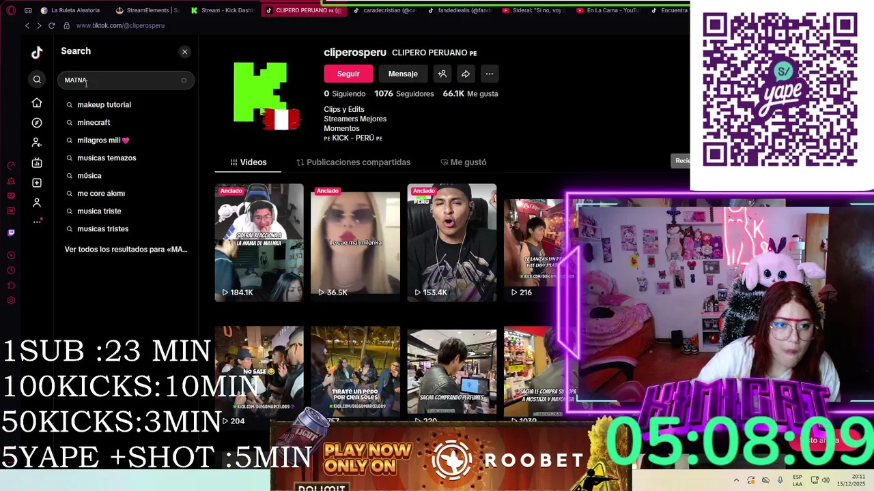Click the site lock icon in address bar

[66, 26]
